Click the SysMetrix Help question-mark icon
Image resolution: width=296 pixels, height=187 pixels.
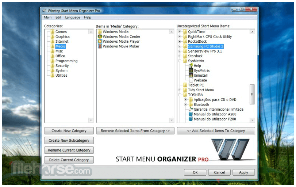coord(191,66)
